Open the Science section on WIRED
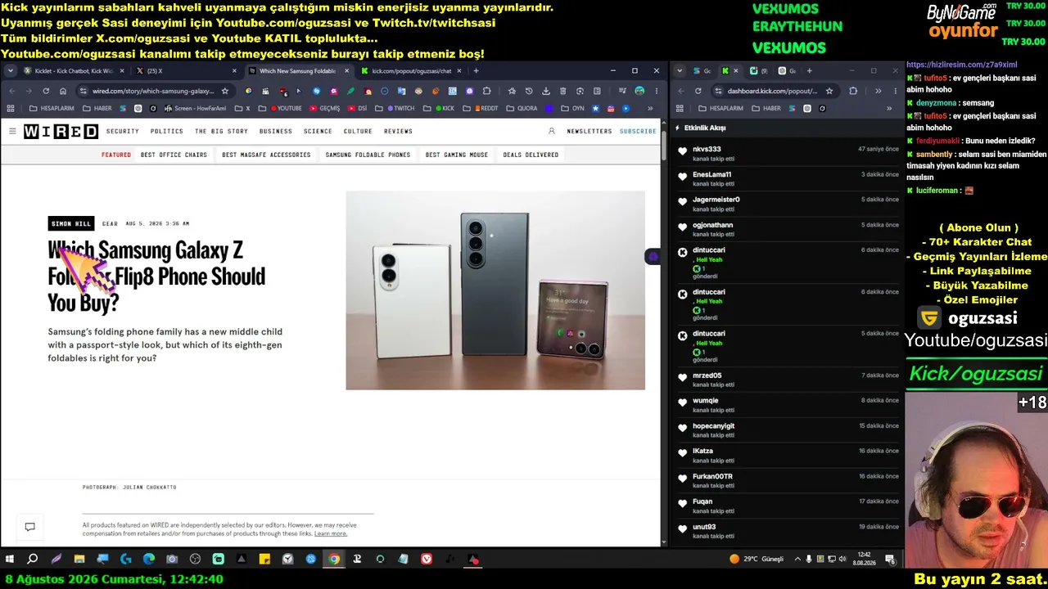 click(318, 131)
